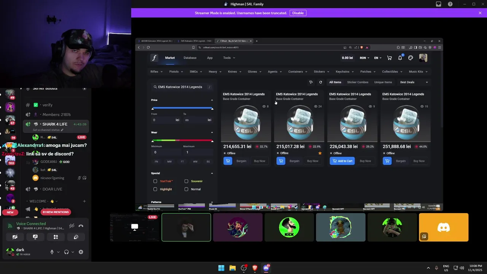This screenshot has width=487, height=274.
Task: Click the browser reload button
Action: click(148, 48)
